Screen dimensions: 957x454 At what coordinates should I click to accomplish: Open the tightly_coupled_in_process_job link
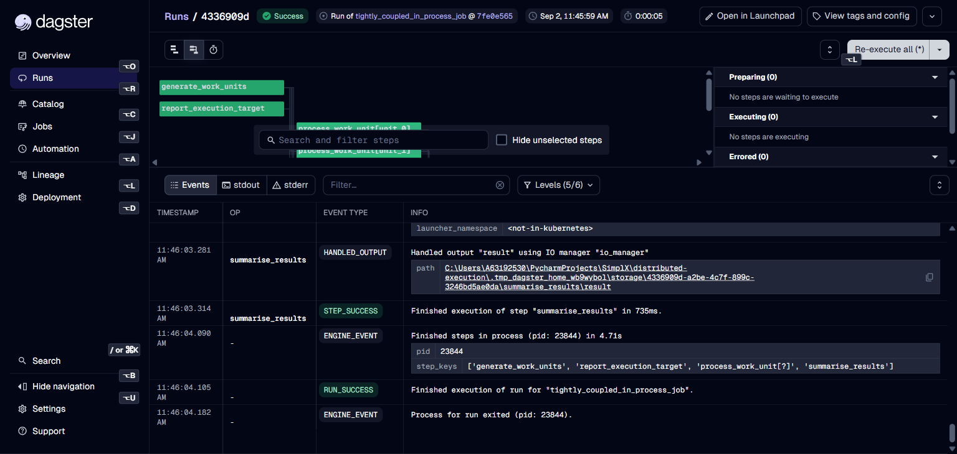411,16
